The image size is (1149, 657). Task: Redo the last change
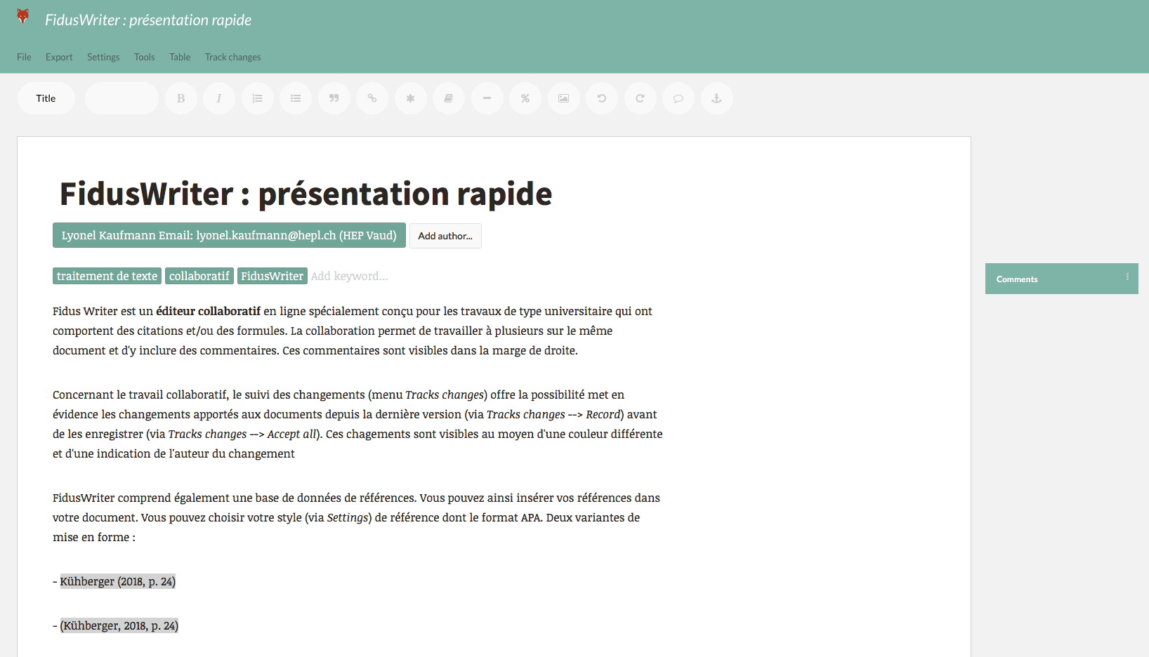click(641, 98)
